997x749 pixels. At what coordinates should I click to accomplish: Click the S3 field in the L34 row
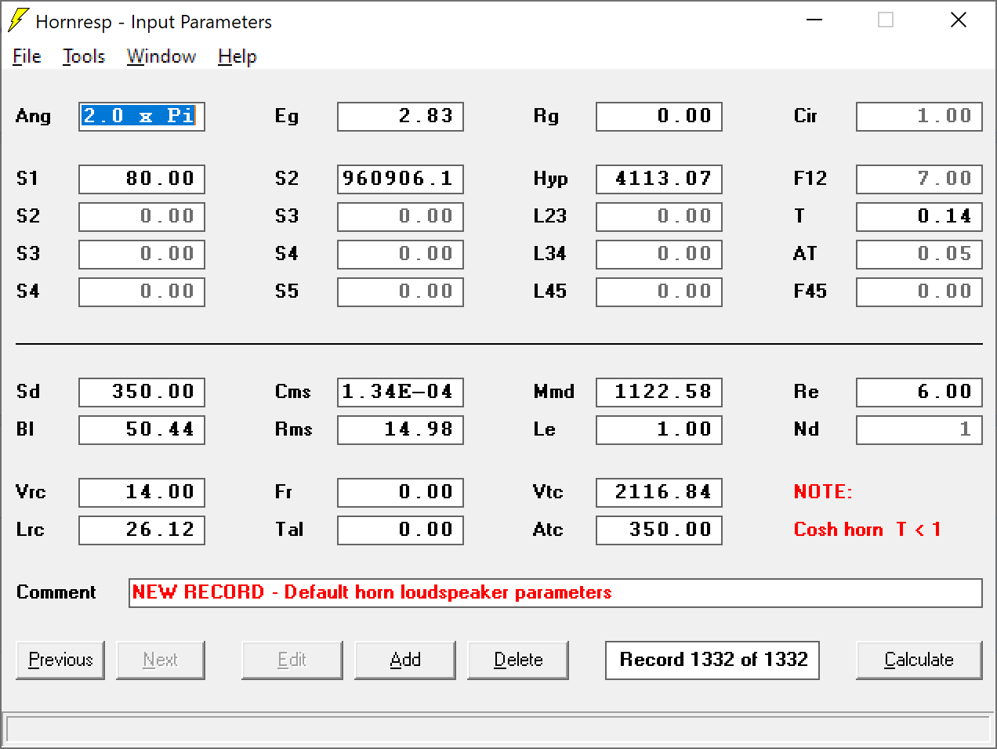click(142, 255)
